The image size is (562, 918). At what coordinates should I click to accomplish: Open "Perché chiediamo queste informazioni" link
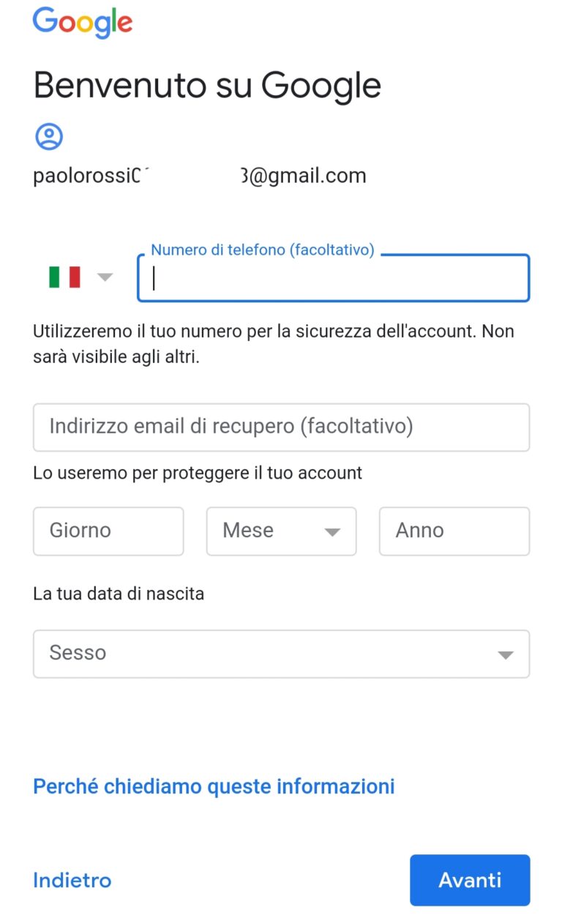pyautogui.click(x=213, y=785)
